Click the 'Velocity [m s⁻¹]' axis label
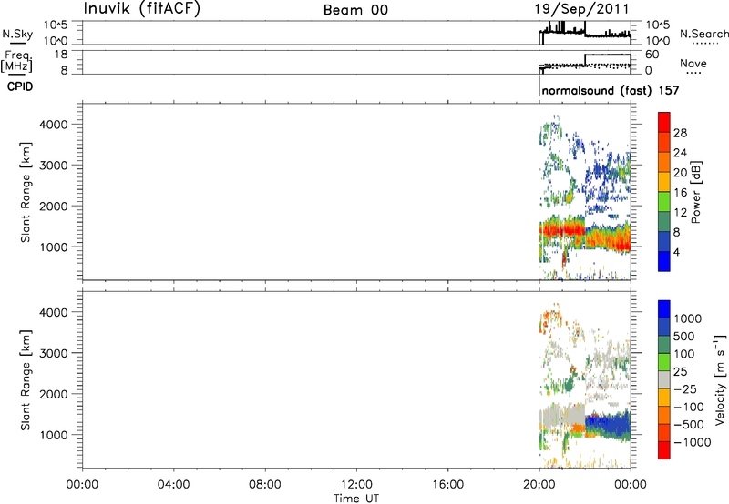The height and width of the screenshot is (504, 729). click(x=720, y=379)
